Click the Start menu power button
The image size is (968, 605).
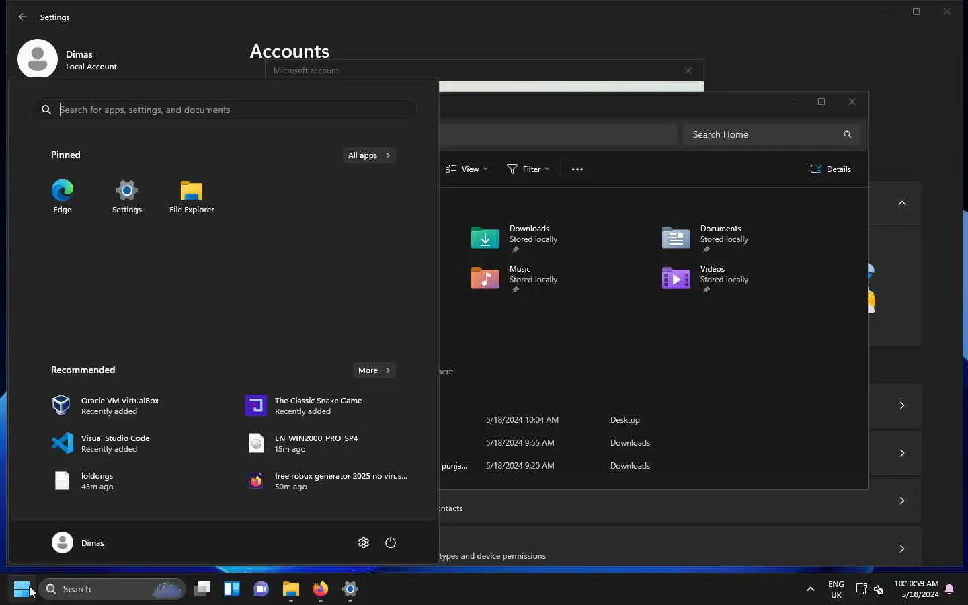(x=391, y=542)
